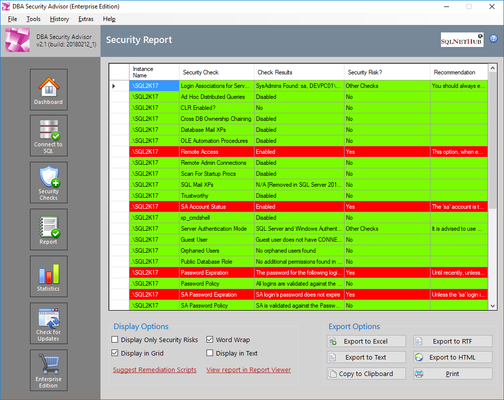504x400 pixels.
Task: Select the CLR Enabled? cell
Action: pyautogui.click(x=216, y=108)
